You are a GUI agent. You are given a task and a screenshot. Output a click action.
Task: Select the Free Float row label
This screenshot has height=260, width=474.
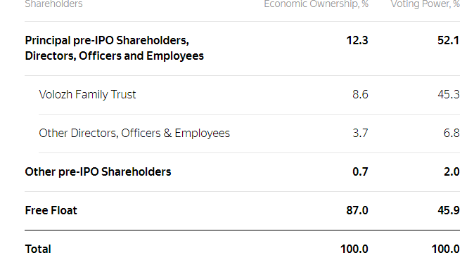pyautogui.click(x=51, y=211)
